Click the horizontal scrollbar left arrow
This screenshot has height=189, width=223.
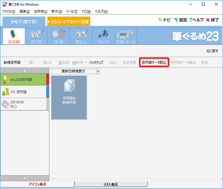(53, 179)
